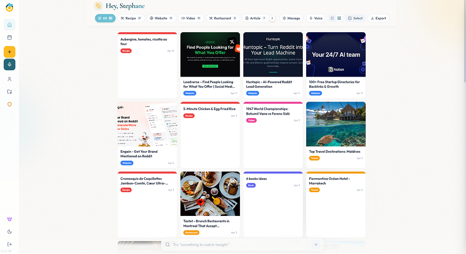
Task: Open Leadverse website card thumbnail
Action: click(210, 55)
